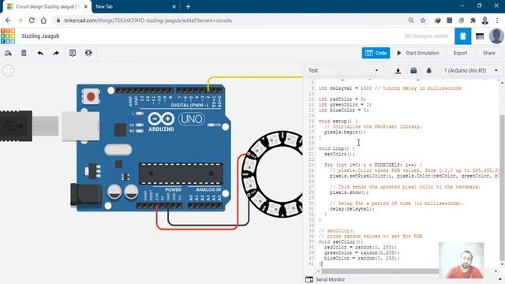
Task: Click the Export button
Action: (x=460, y=53)
